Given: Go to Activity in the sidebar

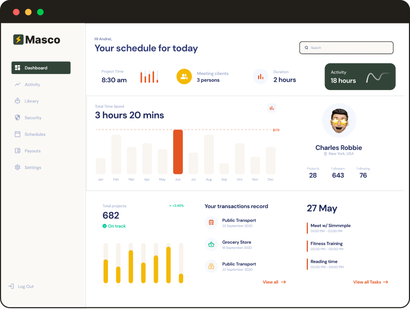Looking at the screenshot, I should (32, 85).
